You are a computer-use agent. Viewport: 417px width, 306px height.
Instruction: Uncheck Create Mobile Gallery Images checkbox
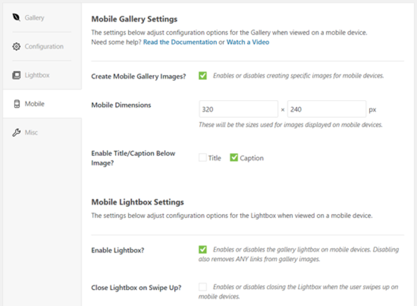pos(203,76)
